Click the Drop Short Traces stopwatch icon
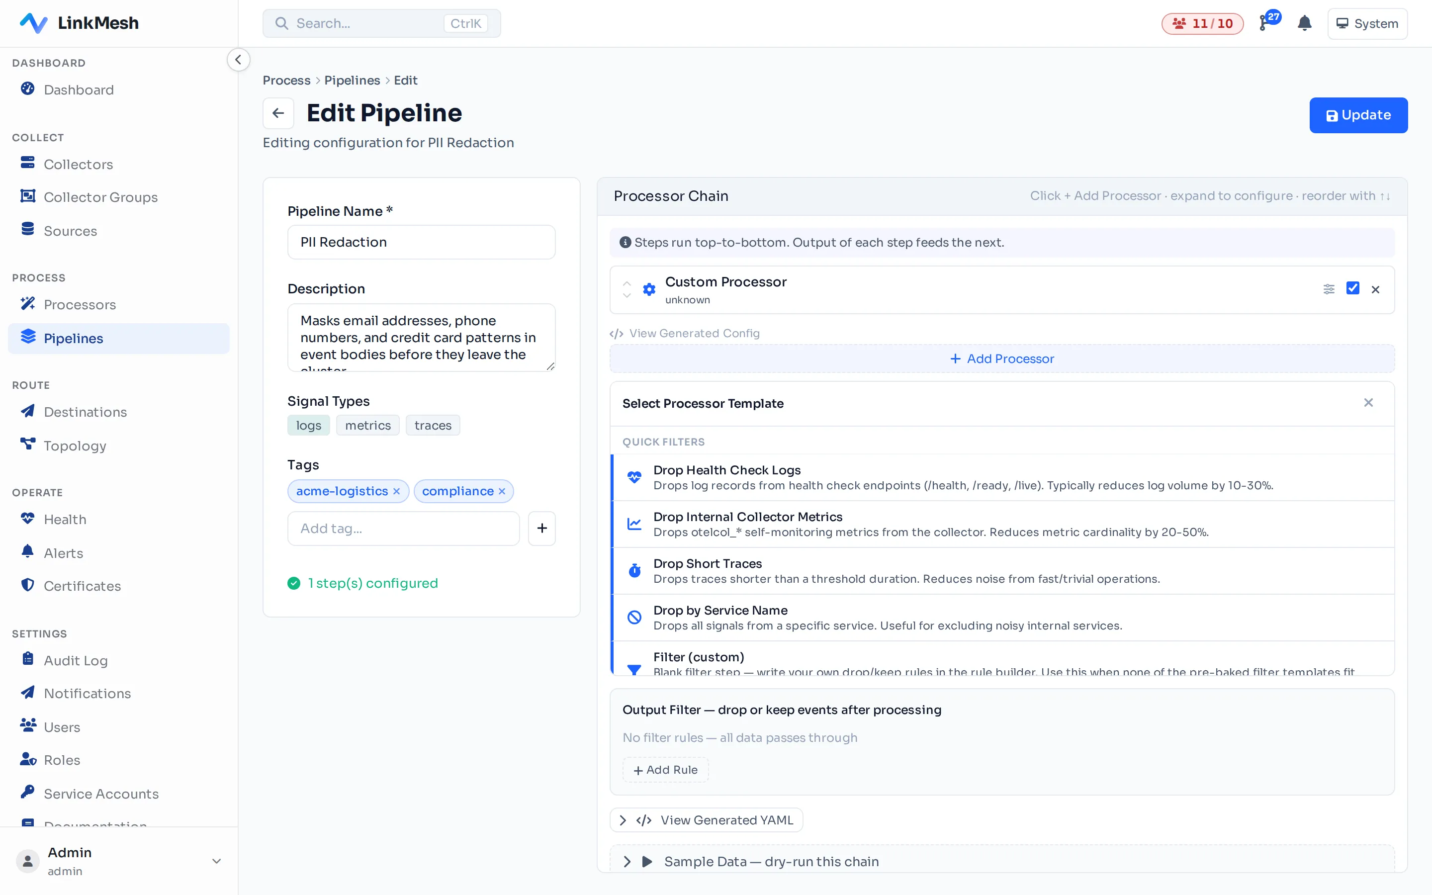 tap(634, 571)
